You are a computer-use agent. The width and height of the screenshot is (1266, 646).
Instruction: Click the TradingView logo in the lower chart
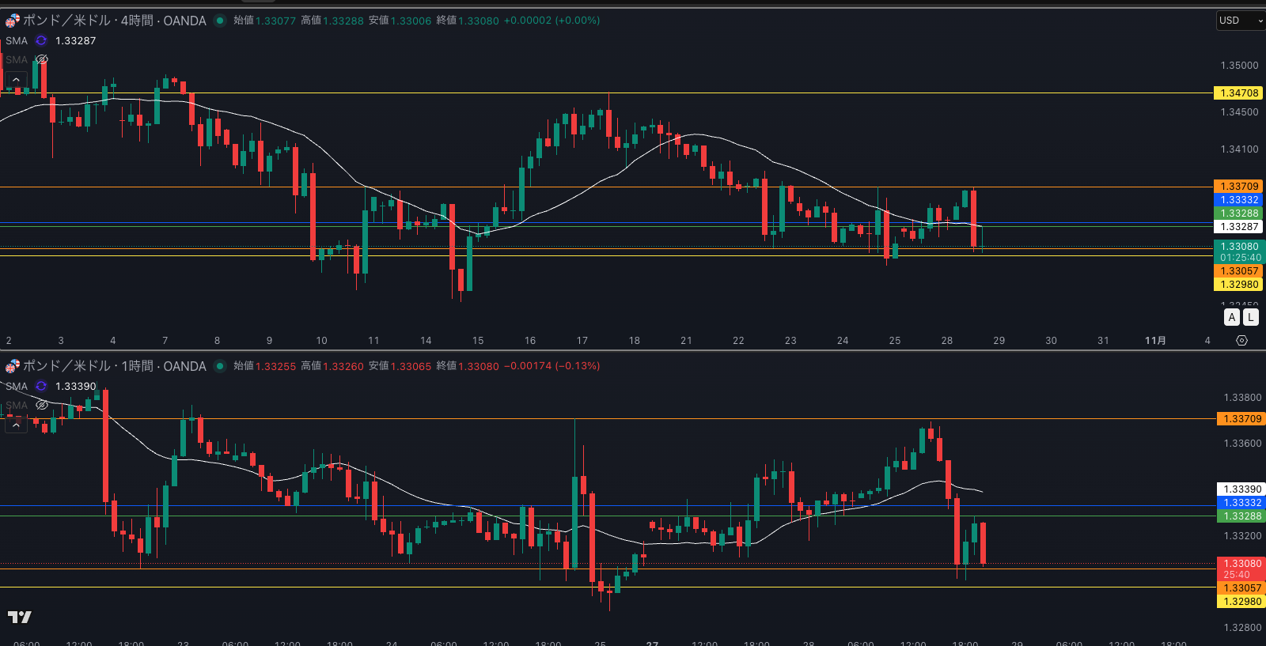(x=20, y=617)
